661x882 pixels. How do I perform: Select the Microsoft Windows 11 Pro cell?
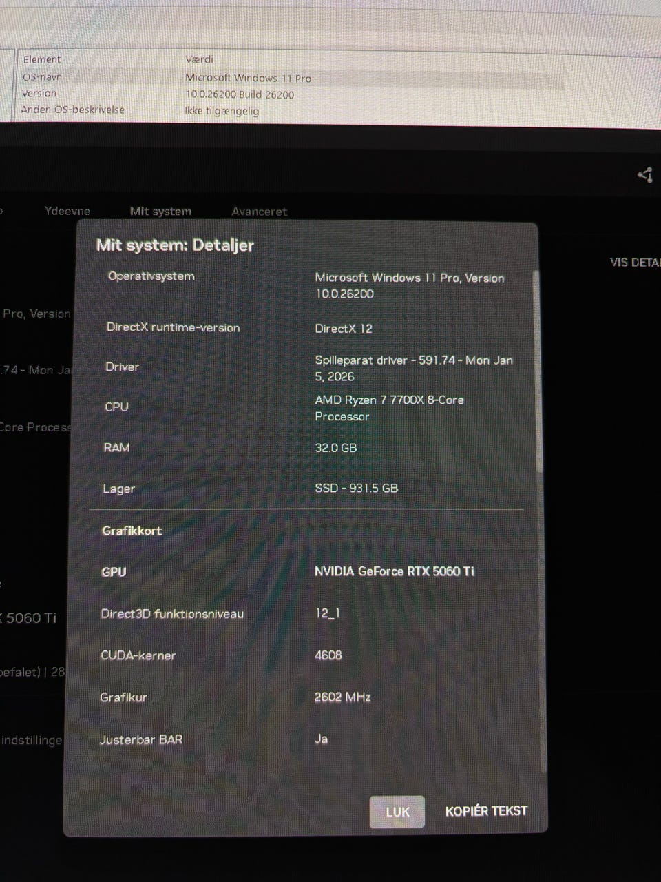248,78
